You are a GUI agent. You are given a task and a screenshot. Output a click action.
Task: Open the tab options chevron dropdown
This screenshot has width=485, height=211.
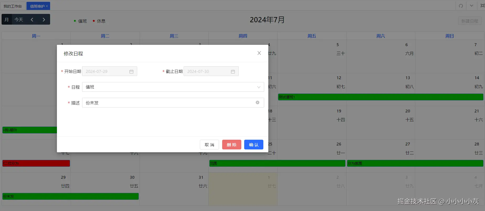(472, 6)
